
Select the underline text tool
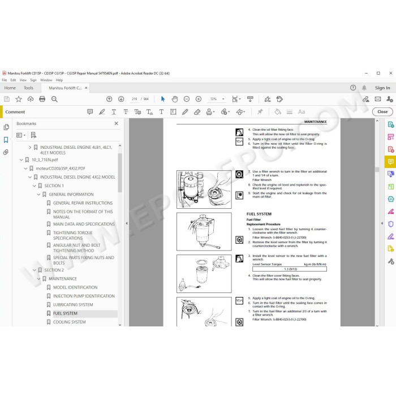(114, 111)
